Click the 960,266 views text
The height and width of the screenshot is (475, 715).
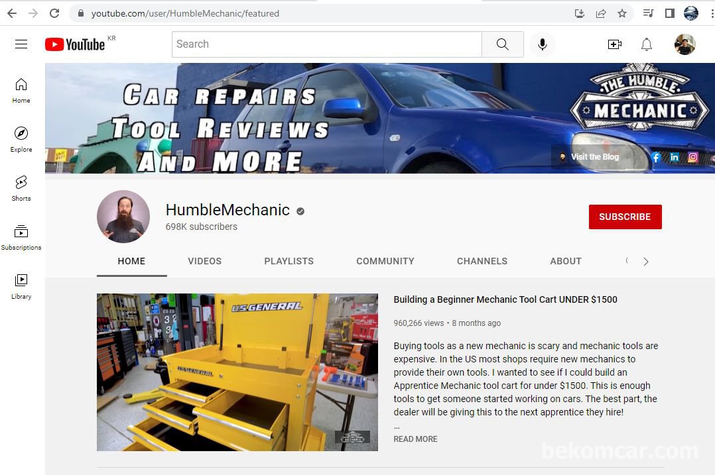pyautogui.click(x=419, y=323)
